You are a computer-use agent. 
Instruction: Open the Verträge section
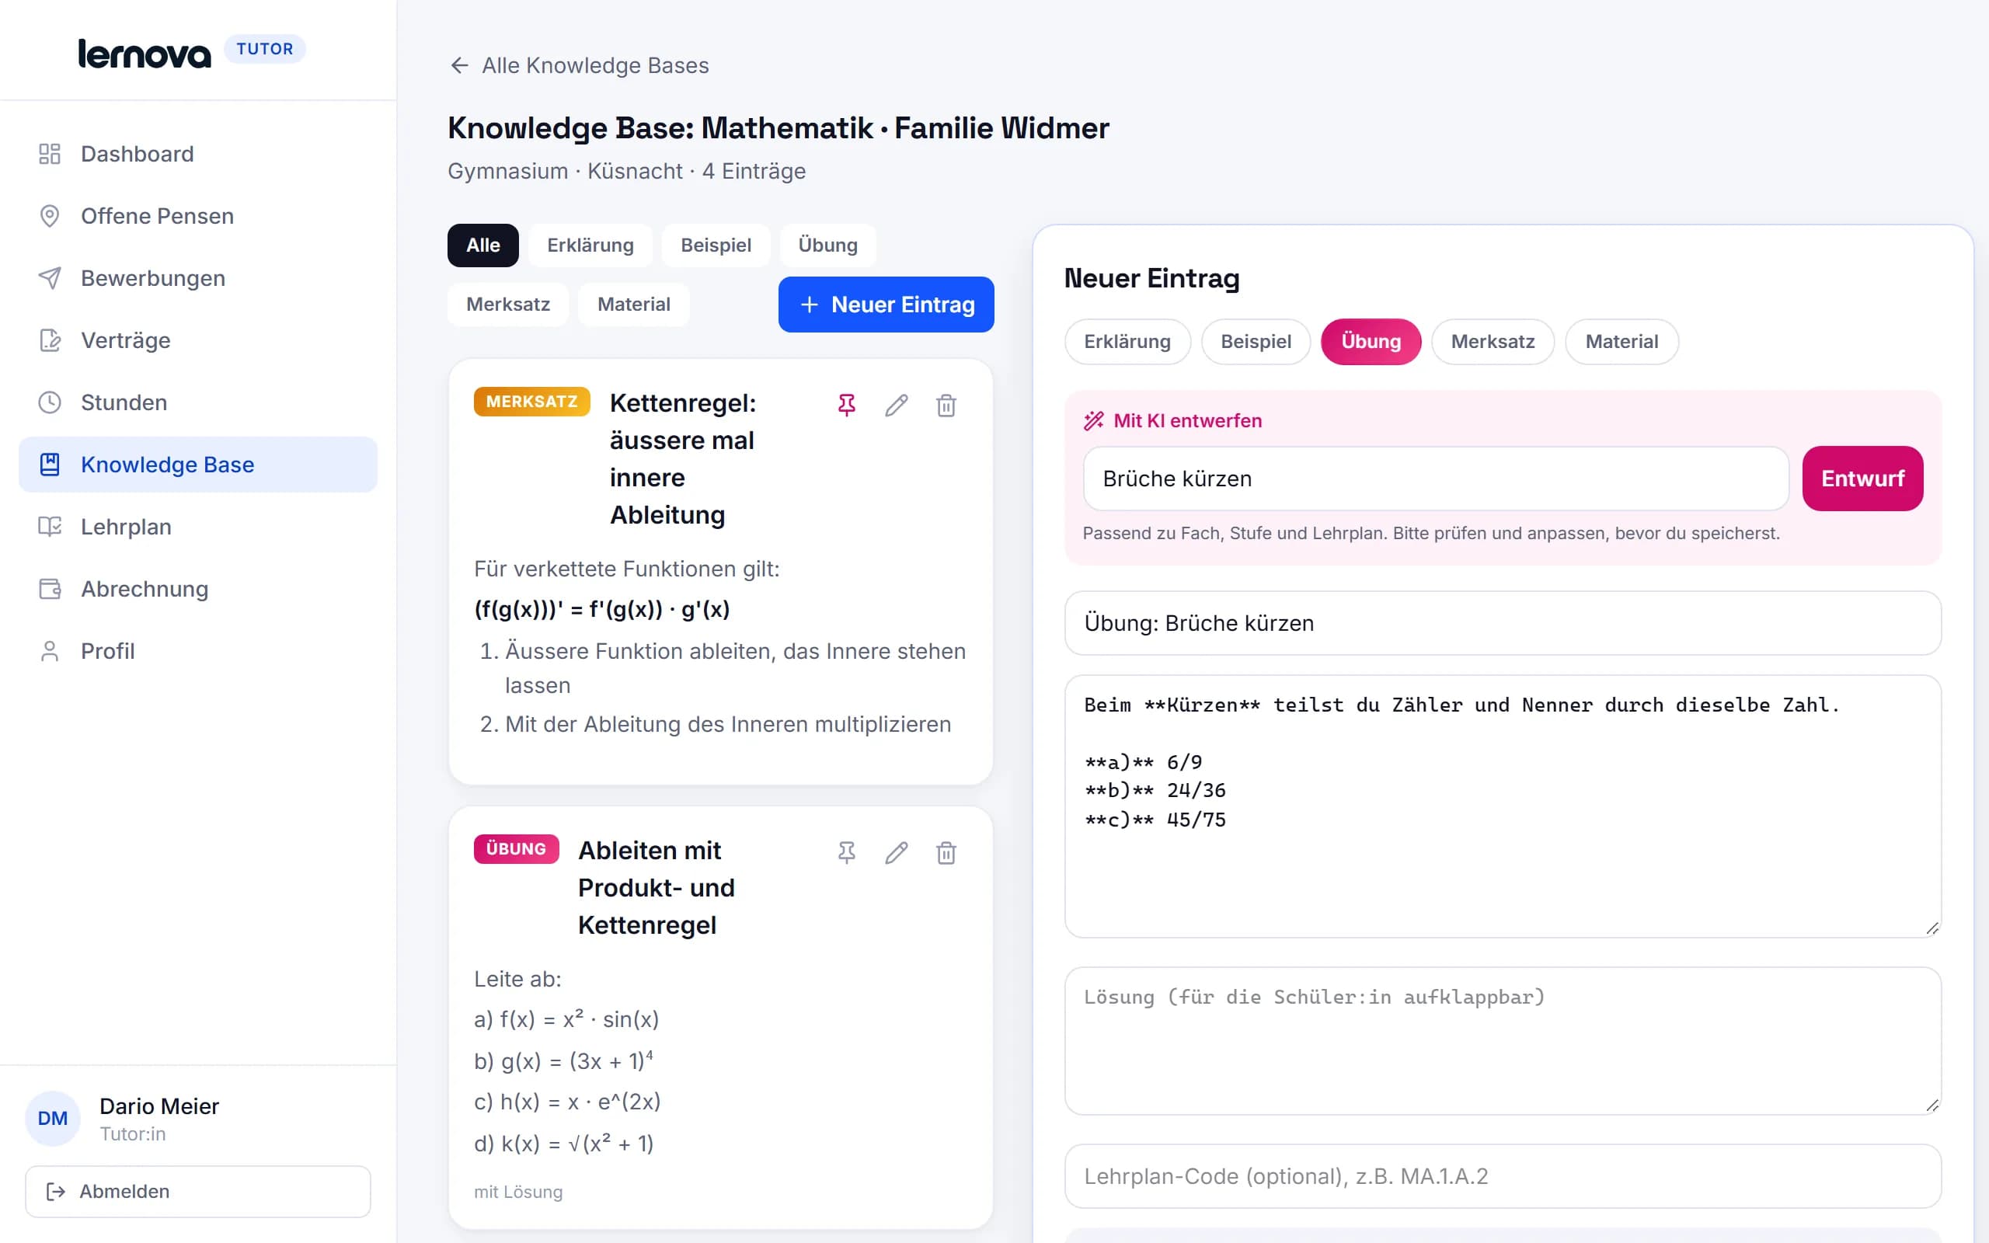(x=197, y=340)
